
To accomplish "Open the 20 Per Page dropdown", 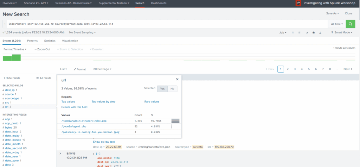I will [102, 69].
